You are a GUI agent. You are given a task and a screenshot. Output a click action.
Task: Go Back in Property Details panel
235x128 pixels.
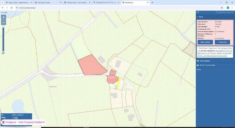[200, 17]
